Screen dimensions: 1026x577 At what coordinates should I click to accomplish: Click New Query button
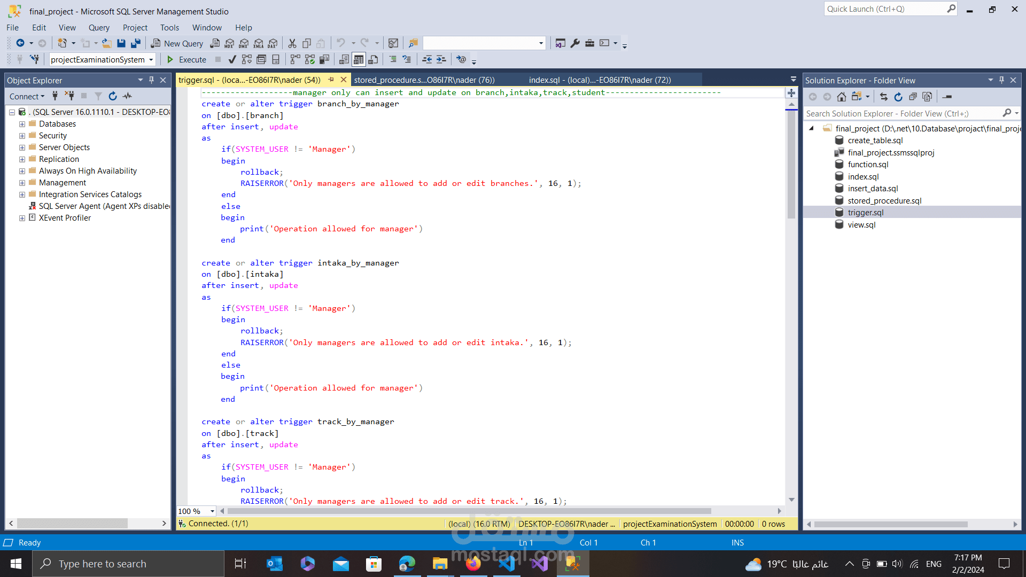[x=177, y=43]
